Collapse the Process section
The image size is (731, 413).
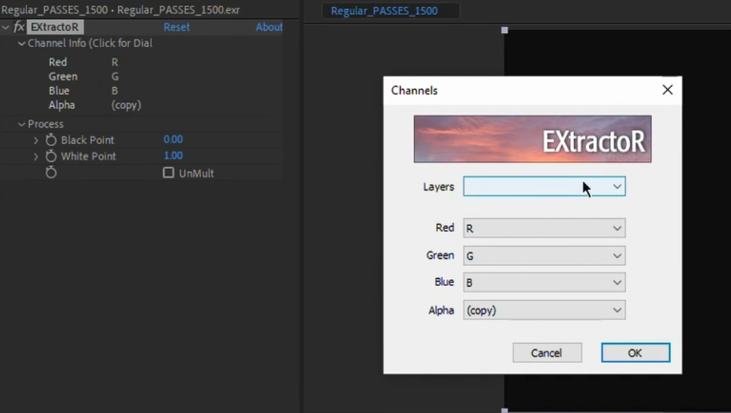point(21,124)
